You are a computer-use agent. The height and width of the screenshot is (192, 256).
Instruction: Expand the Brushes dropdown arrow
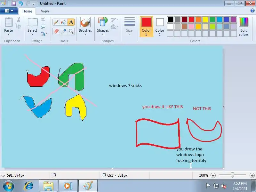point(85,35)
